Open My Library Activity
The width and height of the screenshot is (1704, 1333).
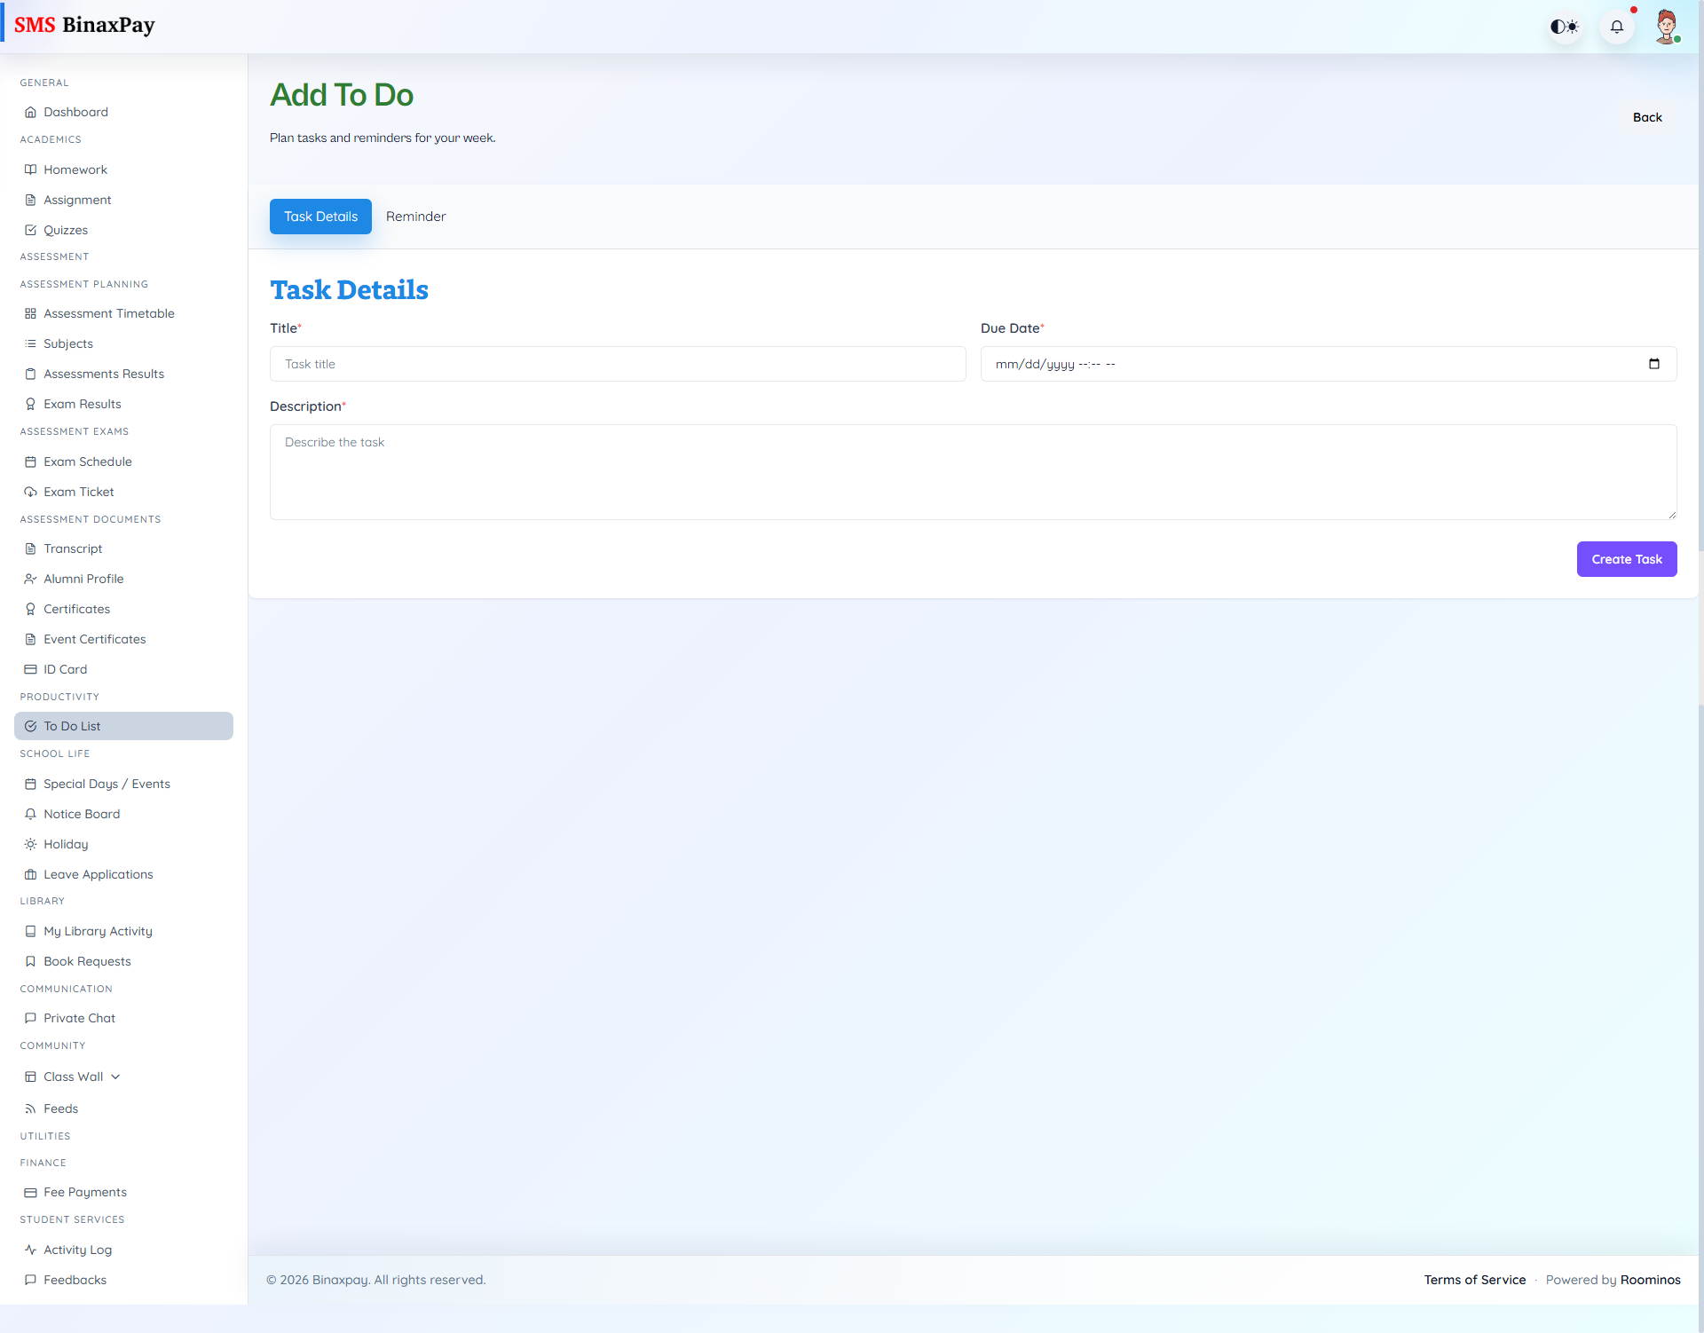coord(97,930)
